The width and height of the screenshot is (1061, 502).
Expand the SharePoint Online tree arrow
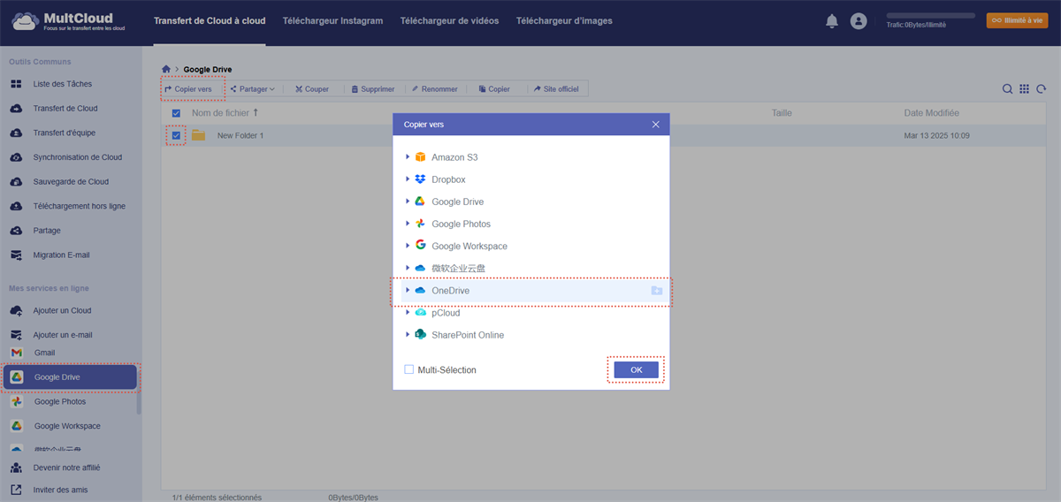coord(408,335)
